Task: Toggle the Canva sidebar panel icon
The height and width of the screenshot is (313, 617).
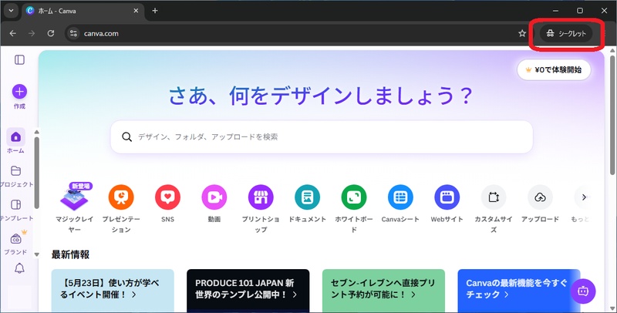Action: pos(19,60)
